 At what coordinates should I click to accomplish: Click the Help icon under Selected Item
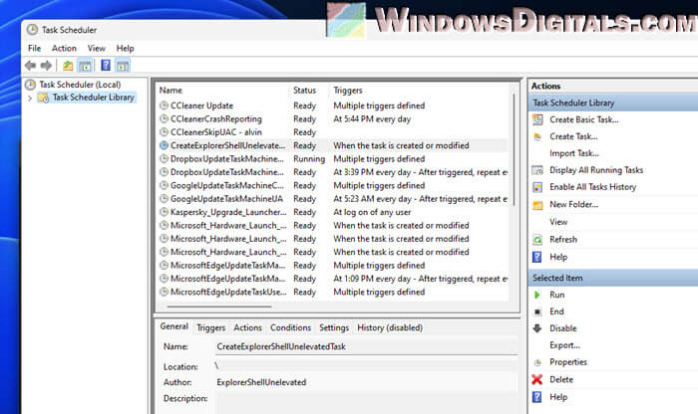point(537,397)
